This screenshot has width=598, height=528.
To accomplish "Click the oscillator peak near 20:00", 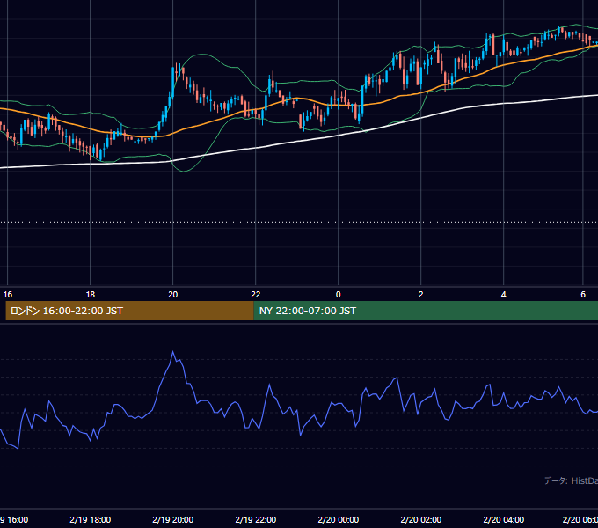I will [172, 352].
